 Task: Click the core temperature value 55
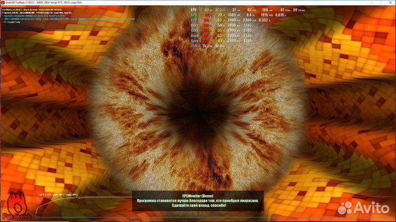pos(219,31)
